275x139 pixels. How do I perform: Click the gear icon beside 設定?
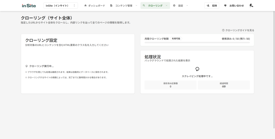point(174,6)
